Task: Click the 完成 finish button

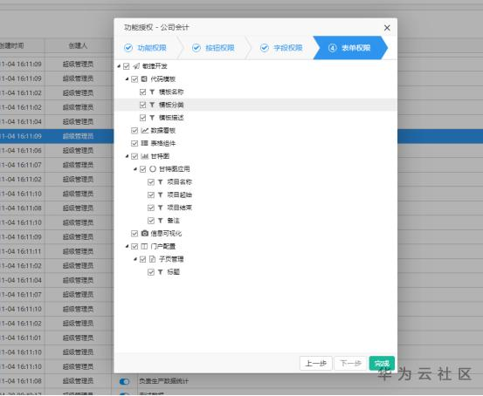Action: tap(382, 364)
